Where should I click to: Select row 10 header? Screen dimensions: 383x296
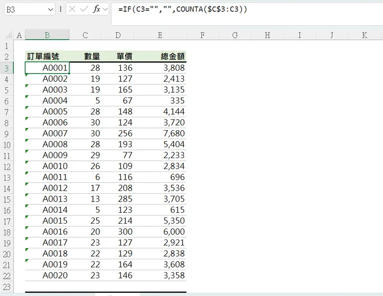7,144
